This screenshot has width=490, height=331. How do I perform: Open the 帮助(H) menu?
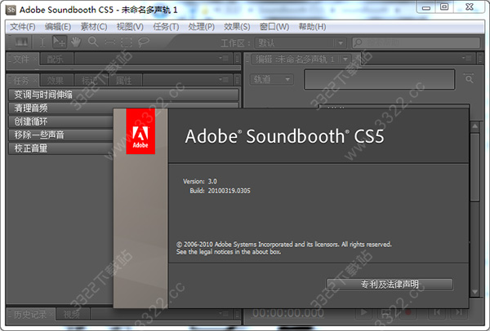click(312, 27)
